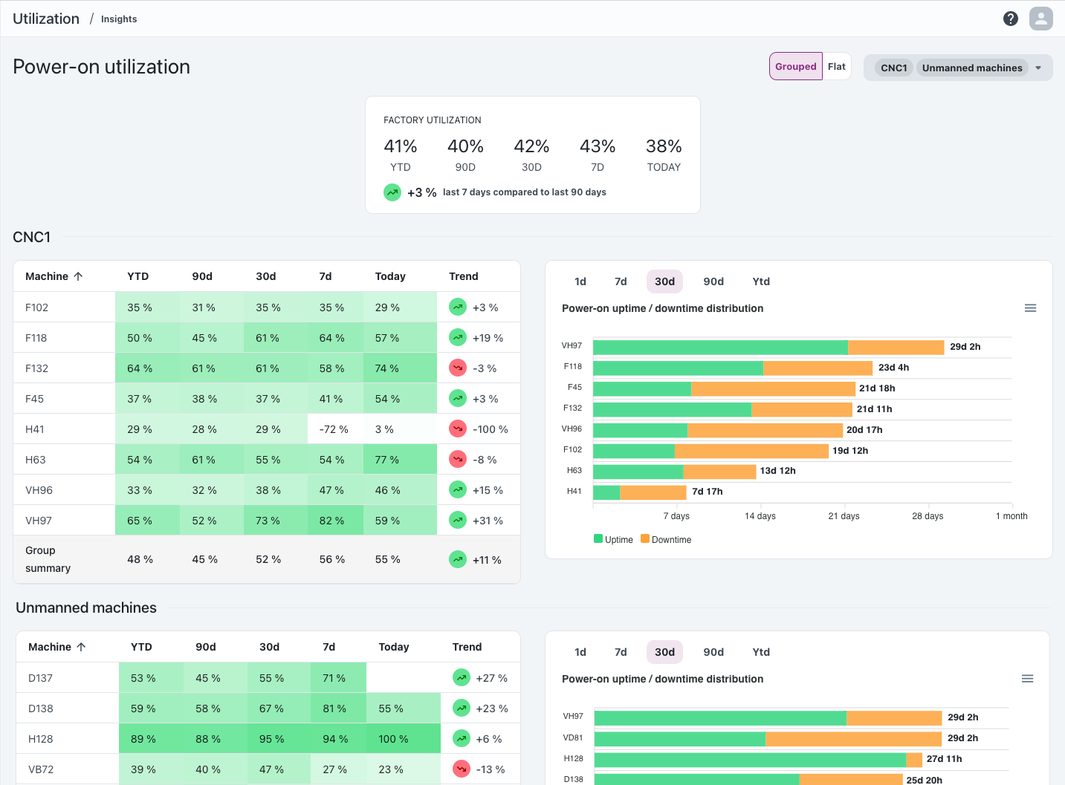Switch to Grouped view
Viewport: 1065px width, 785px height.
[796, 66]
